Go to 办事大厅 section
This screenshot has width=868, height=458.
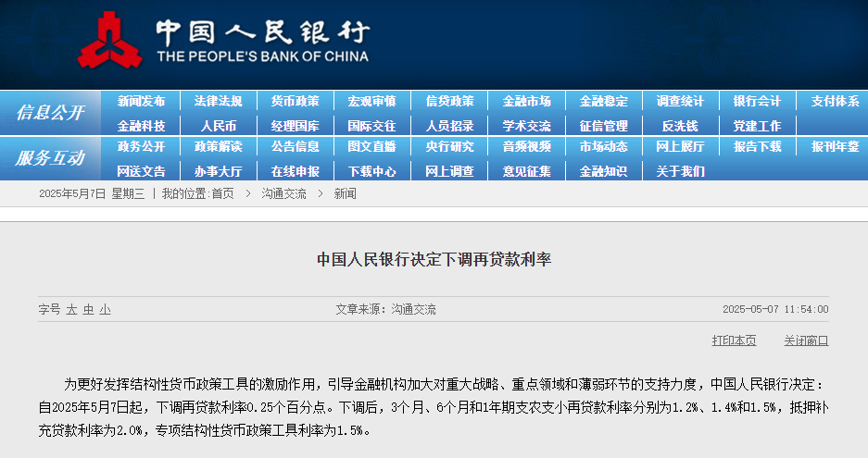[x=218, y=171]
